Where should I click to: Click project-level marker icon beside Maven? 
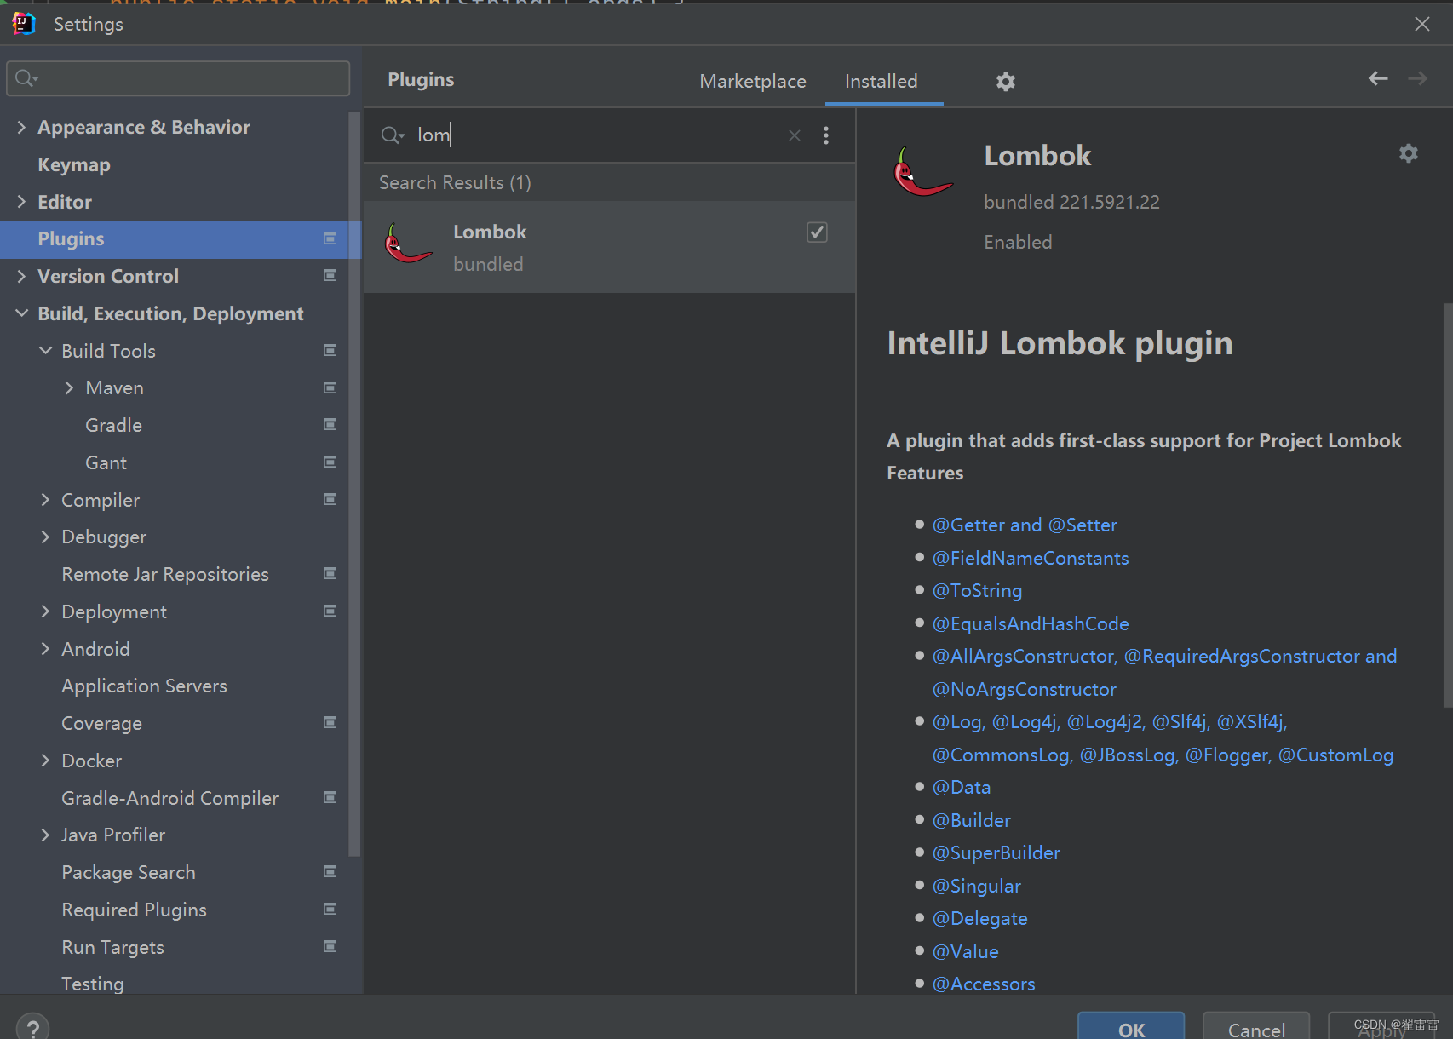(330, 387)
